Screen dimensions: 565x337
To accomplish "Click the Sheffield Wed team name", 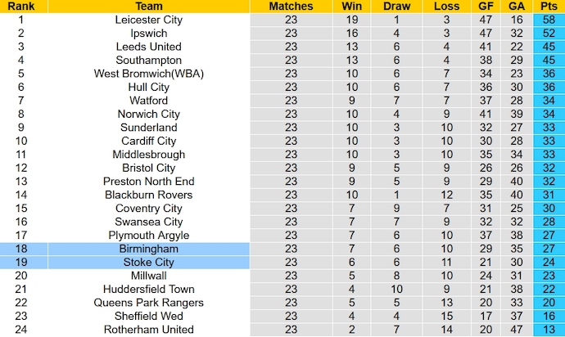I will point(148,316).
